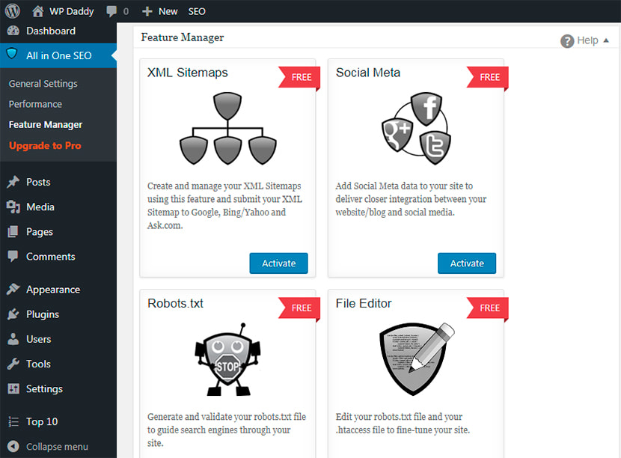Image resolution: width=621 pixels, height=458 pixels.
Task: Open the comments bubble icon in admin bar
Action: (111, 11)
